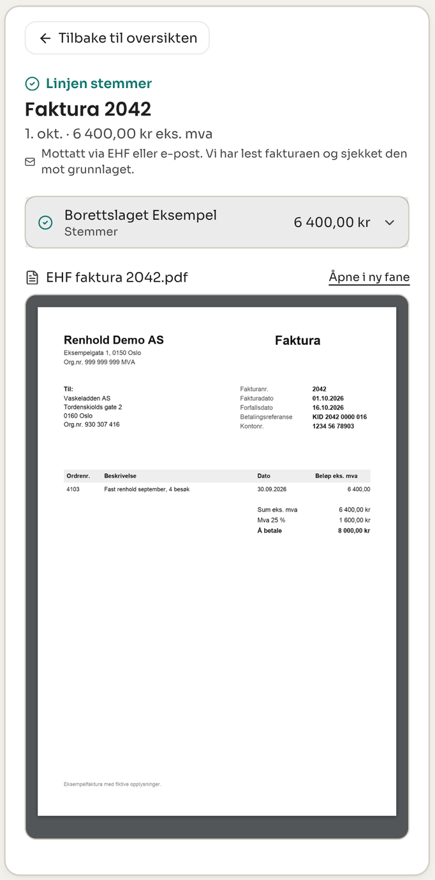Click Renhold Demo AS in the invoice

tap(114, 340)
